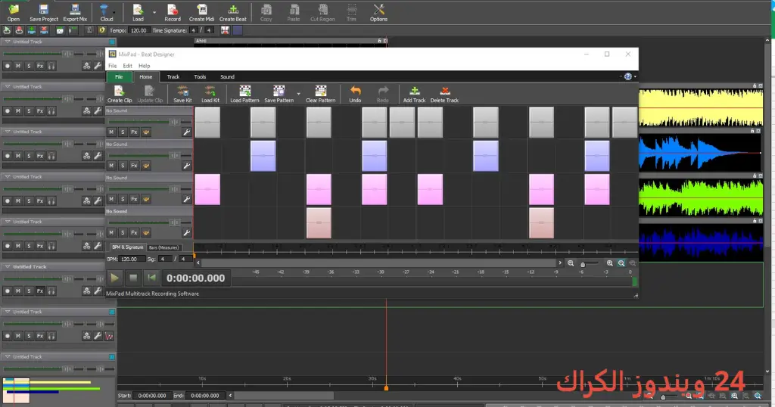Screen dimensions: 775x407
Task: Switch to the Tools ribbon tab
Action: click(x=200, y=76)
